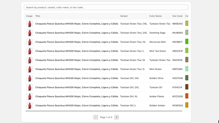Image resolution: width=219 pixels, height=123 pixels.
Task: Select color swatch for #C6930A
Action: point(187,105)
